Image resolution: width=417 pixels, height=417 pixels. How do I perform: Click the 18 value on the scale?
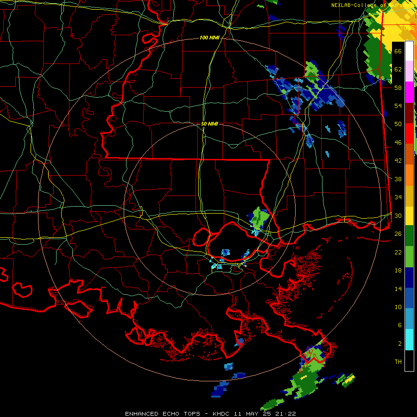pyautogui.click(x=398, y=271)
